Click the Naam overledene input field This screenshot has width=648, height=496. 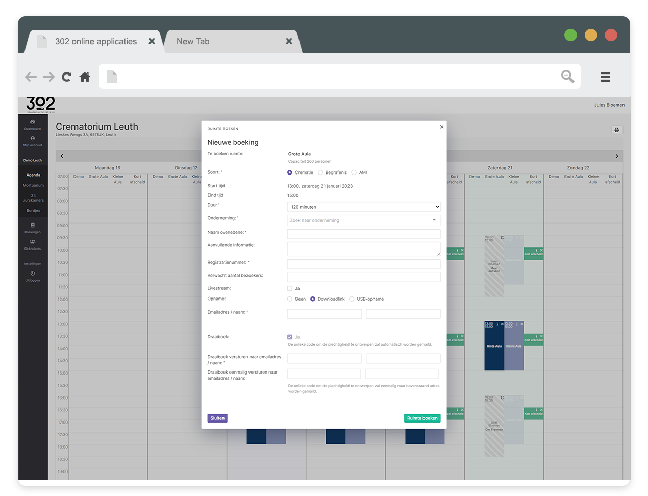click(363, 234)
